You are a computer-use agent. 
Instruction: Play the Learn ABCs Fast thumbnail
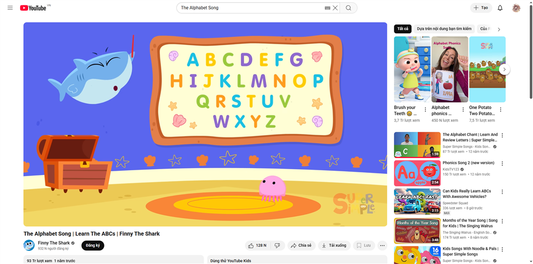pyautogui.click(x=417, y=201)
